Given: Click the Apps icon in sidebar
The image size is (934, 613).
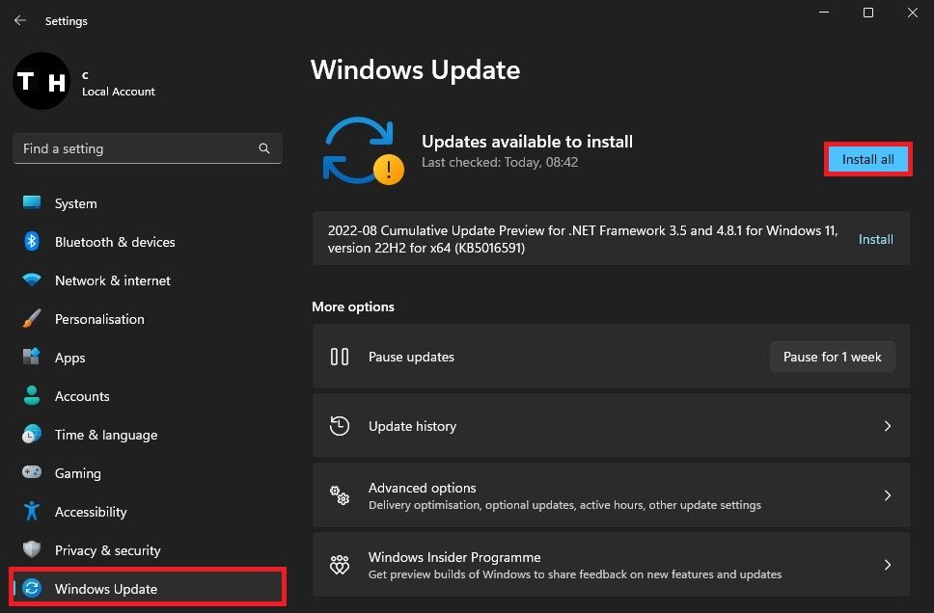Looking at the screenshot, I should tap(32, 358).
